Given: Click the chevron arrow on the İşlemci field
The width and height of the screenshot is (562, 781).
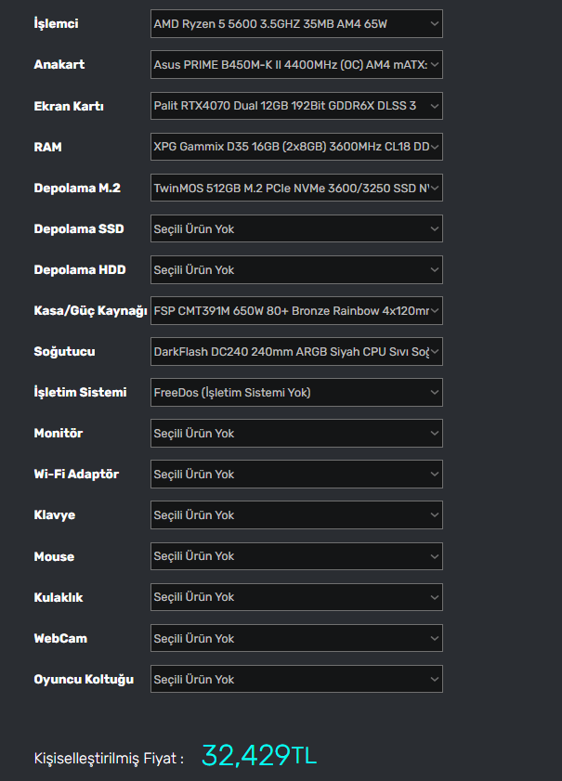Looking at the screenshot, I should tap(435, 24).
